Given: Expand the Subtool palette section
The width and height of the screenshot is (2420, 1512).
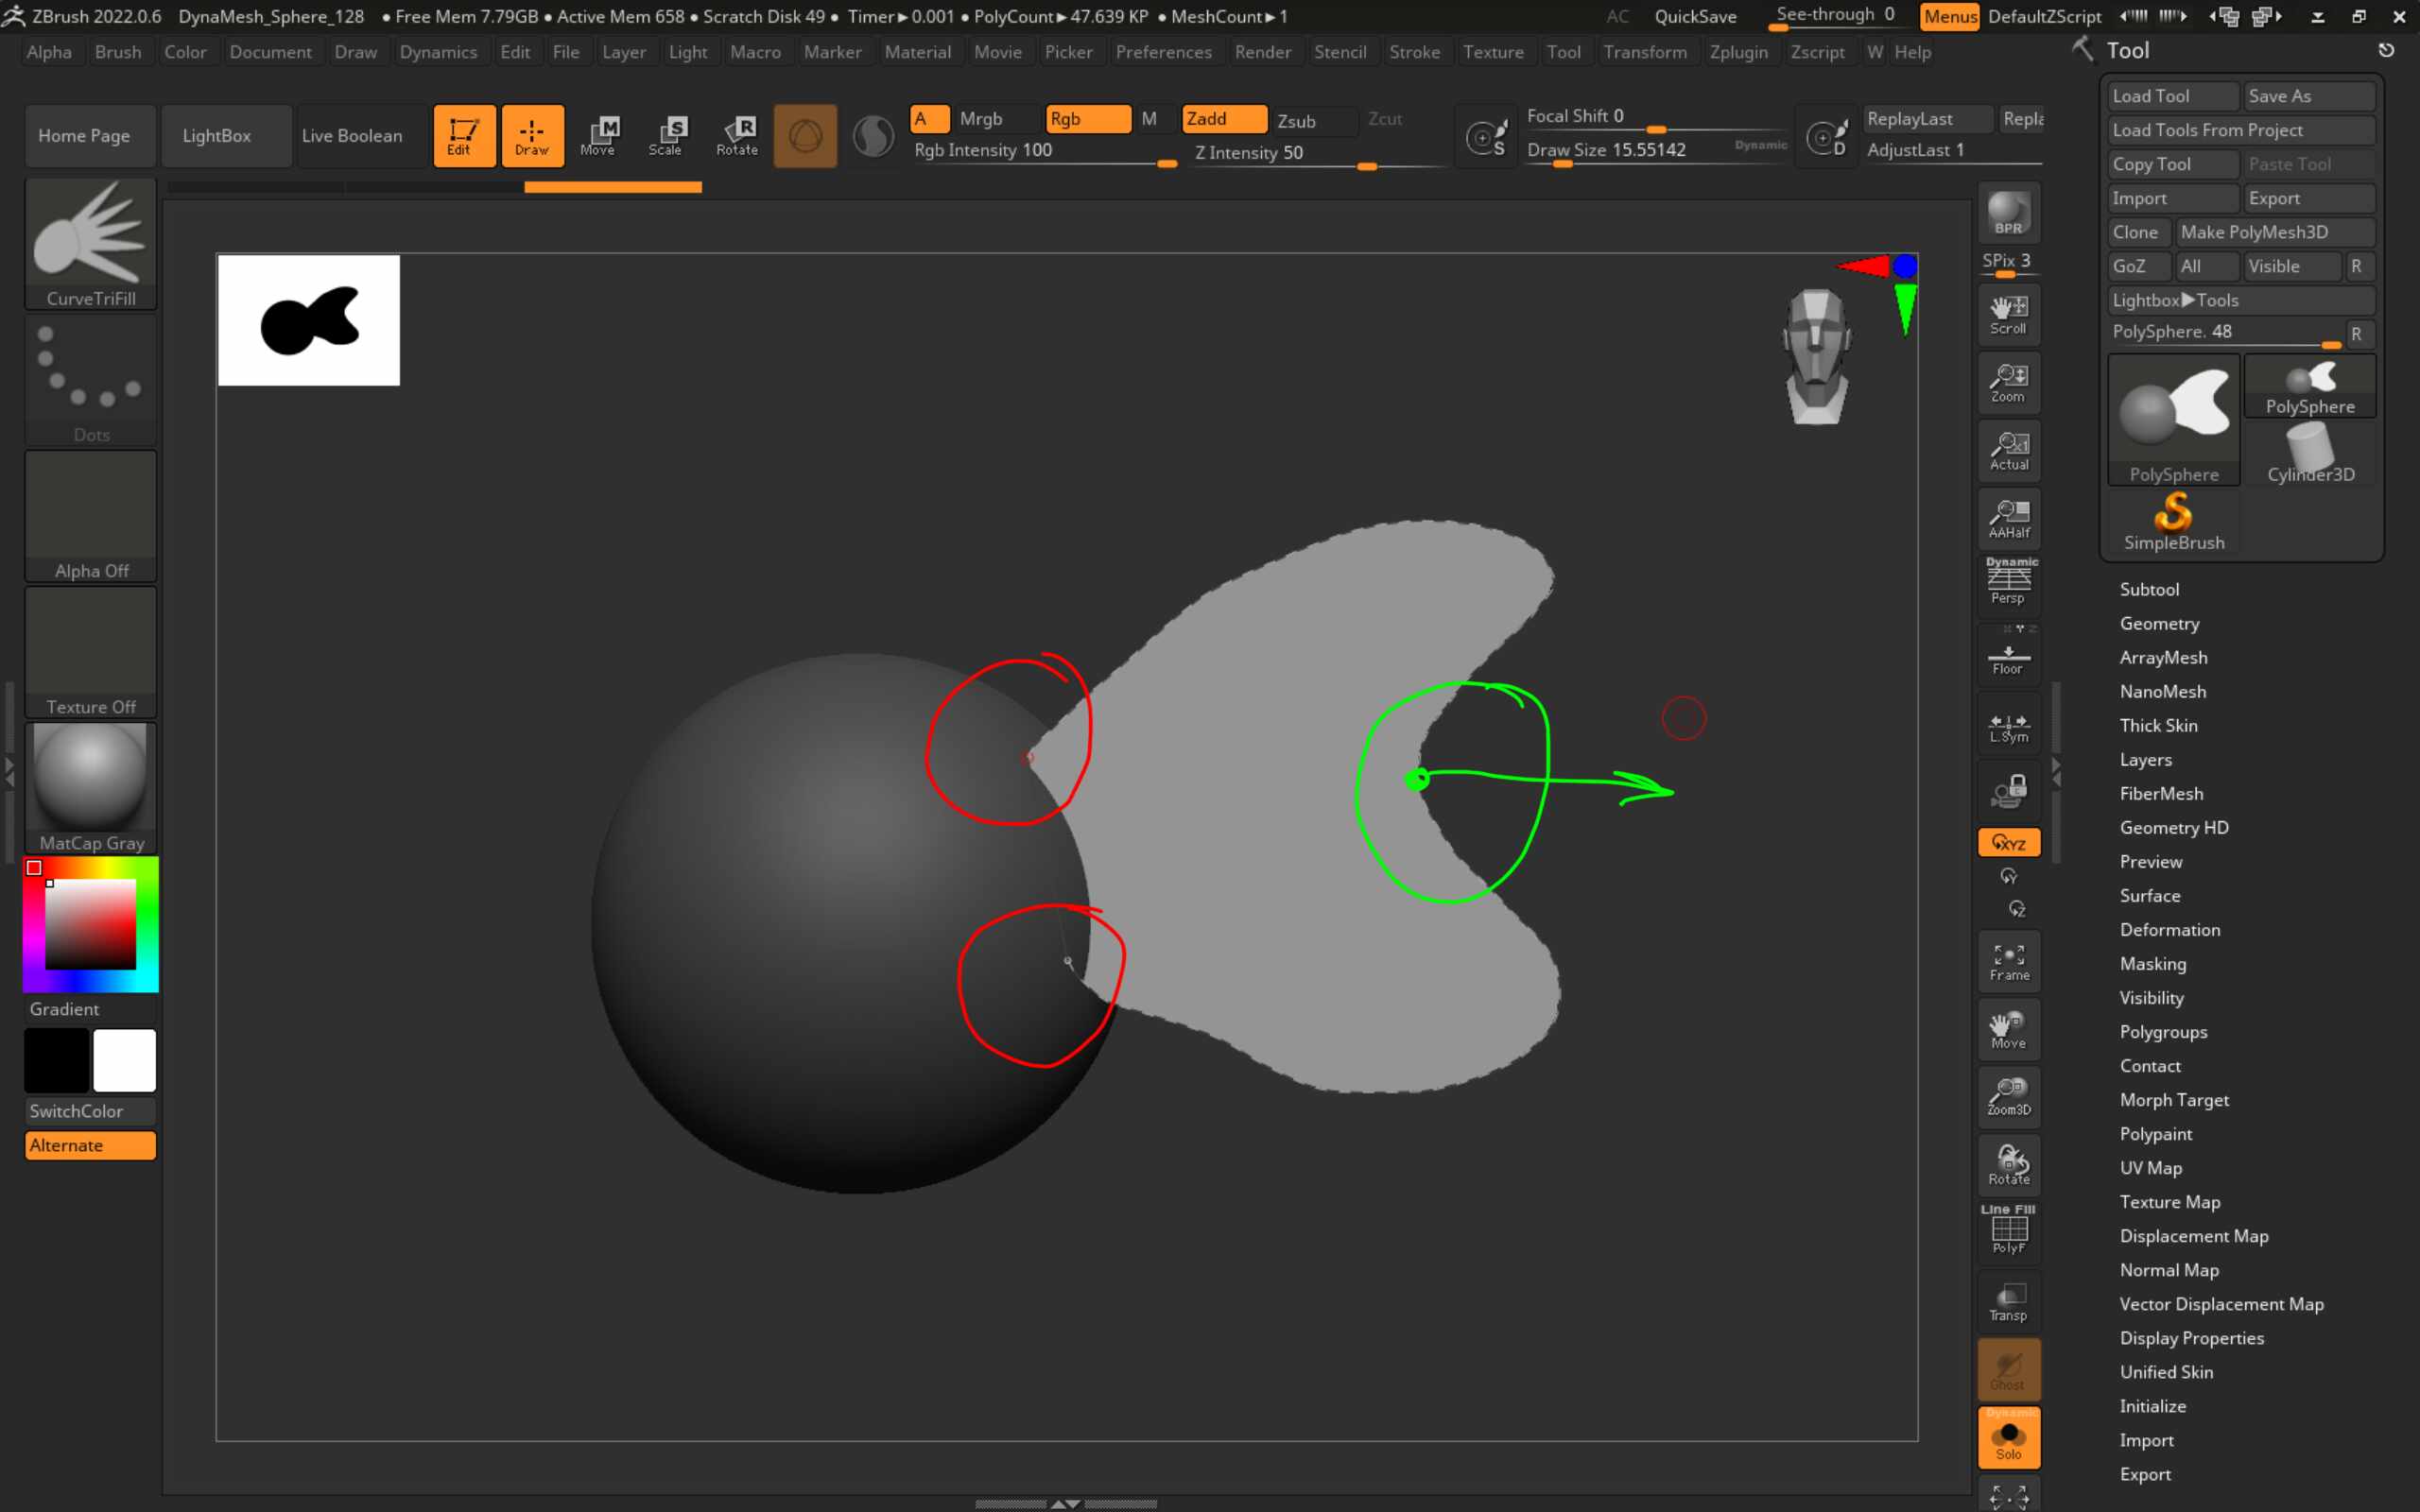Looking at the screenshot, I should click(2149, 589).
